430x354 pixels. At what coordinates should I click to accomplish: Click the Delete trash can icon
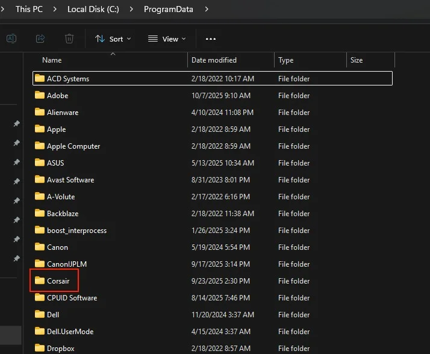tap(69, 39)
